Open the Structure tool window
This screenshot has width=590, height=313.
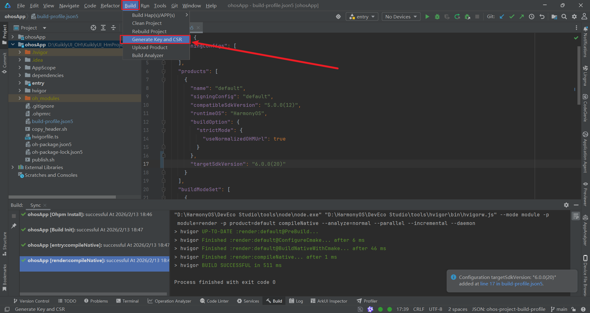[x=4, y=244]
